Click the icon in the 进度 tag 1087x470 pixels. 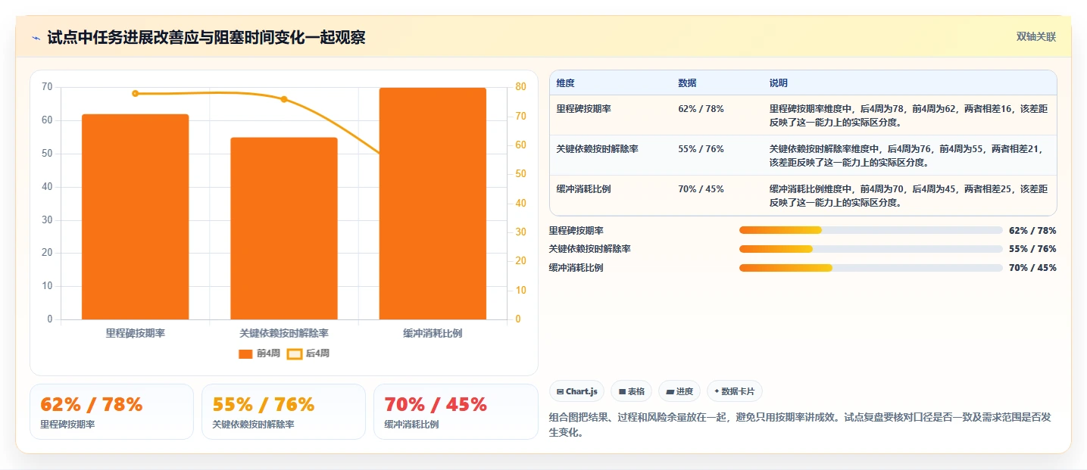tap(670, 392)
